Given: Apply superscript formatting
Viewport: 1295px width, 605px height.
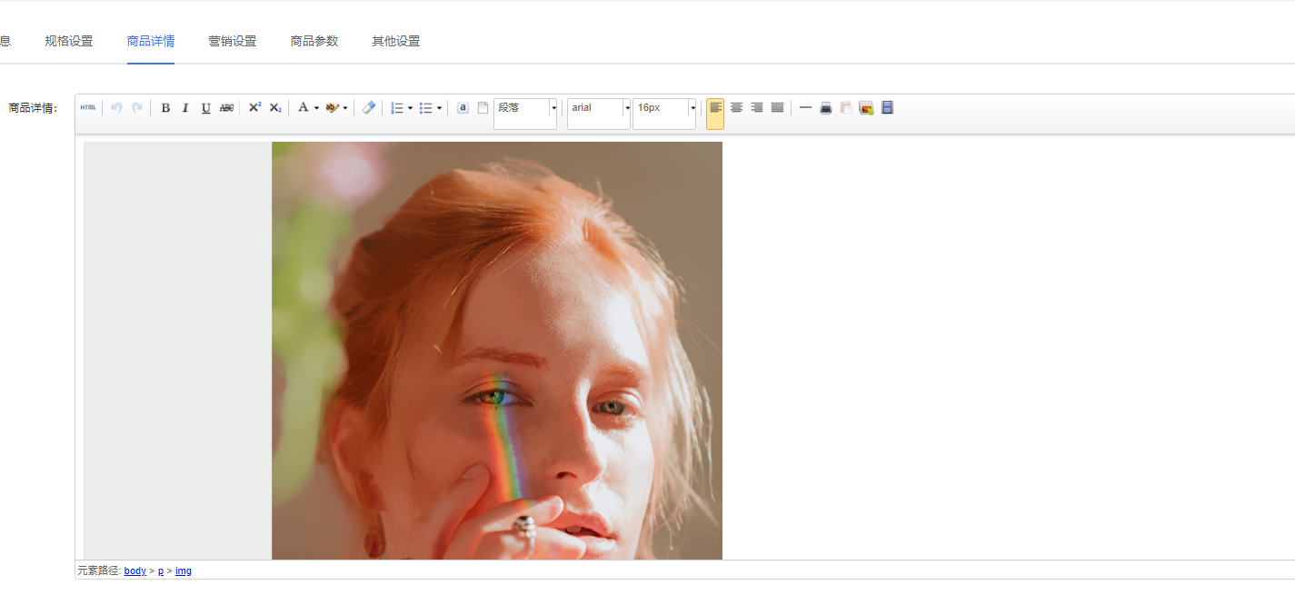Looking at the screenshot, I should 254,107.
